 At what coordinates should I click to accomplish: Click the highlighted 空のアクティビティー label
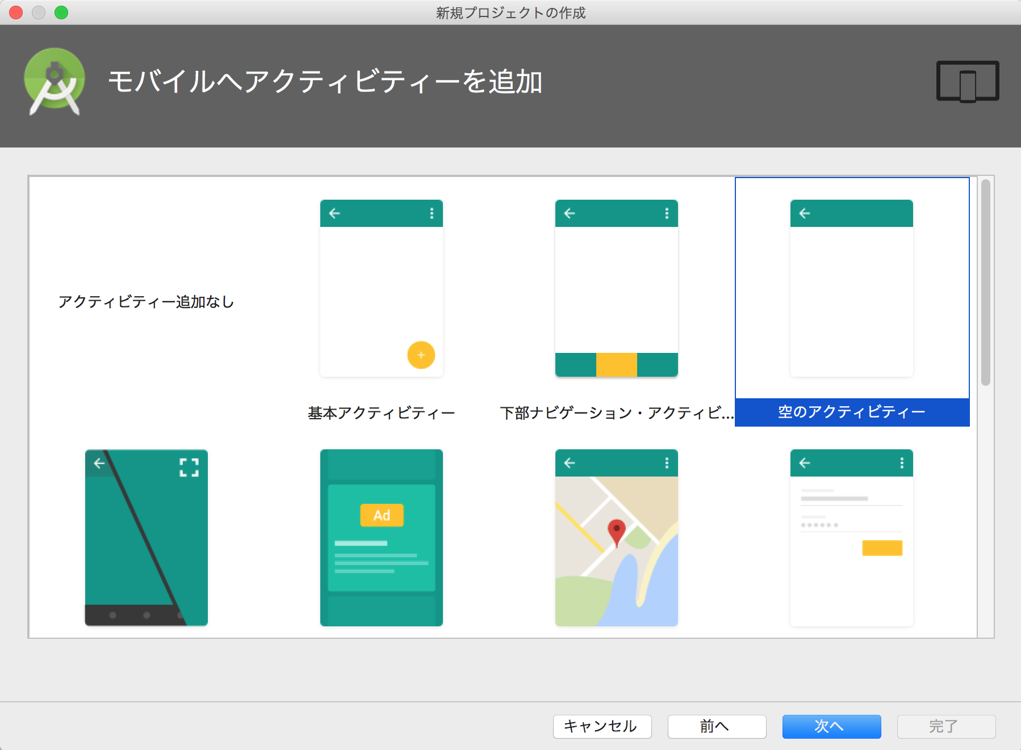(x=852, y=412)
